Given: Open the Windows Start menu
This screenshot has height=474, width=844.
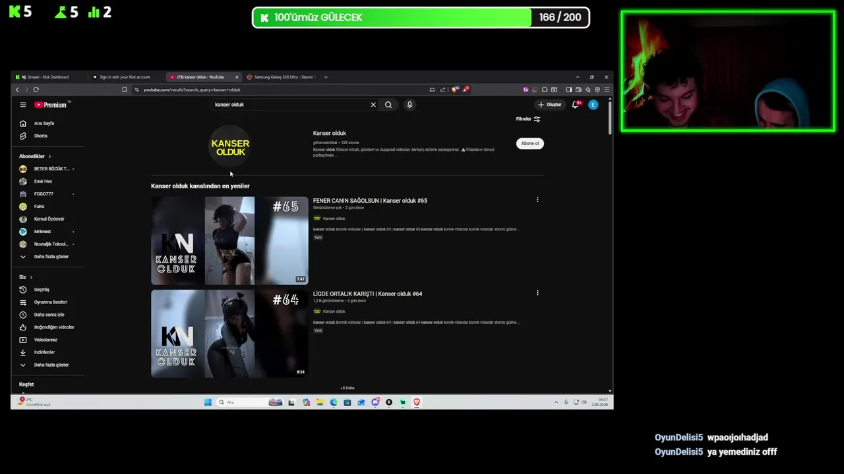Looking at the screenshot, I should (208, 402).
